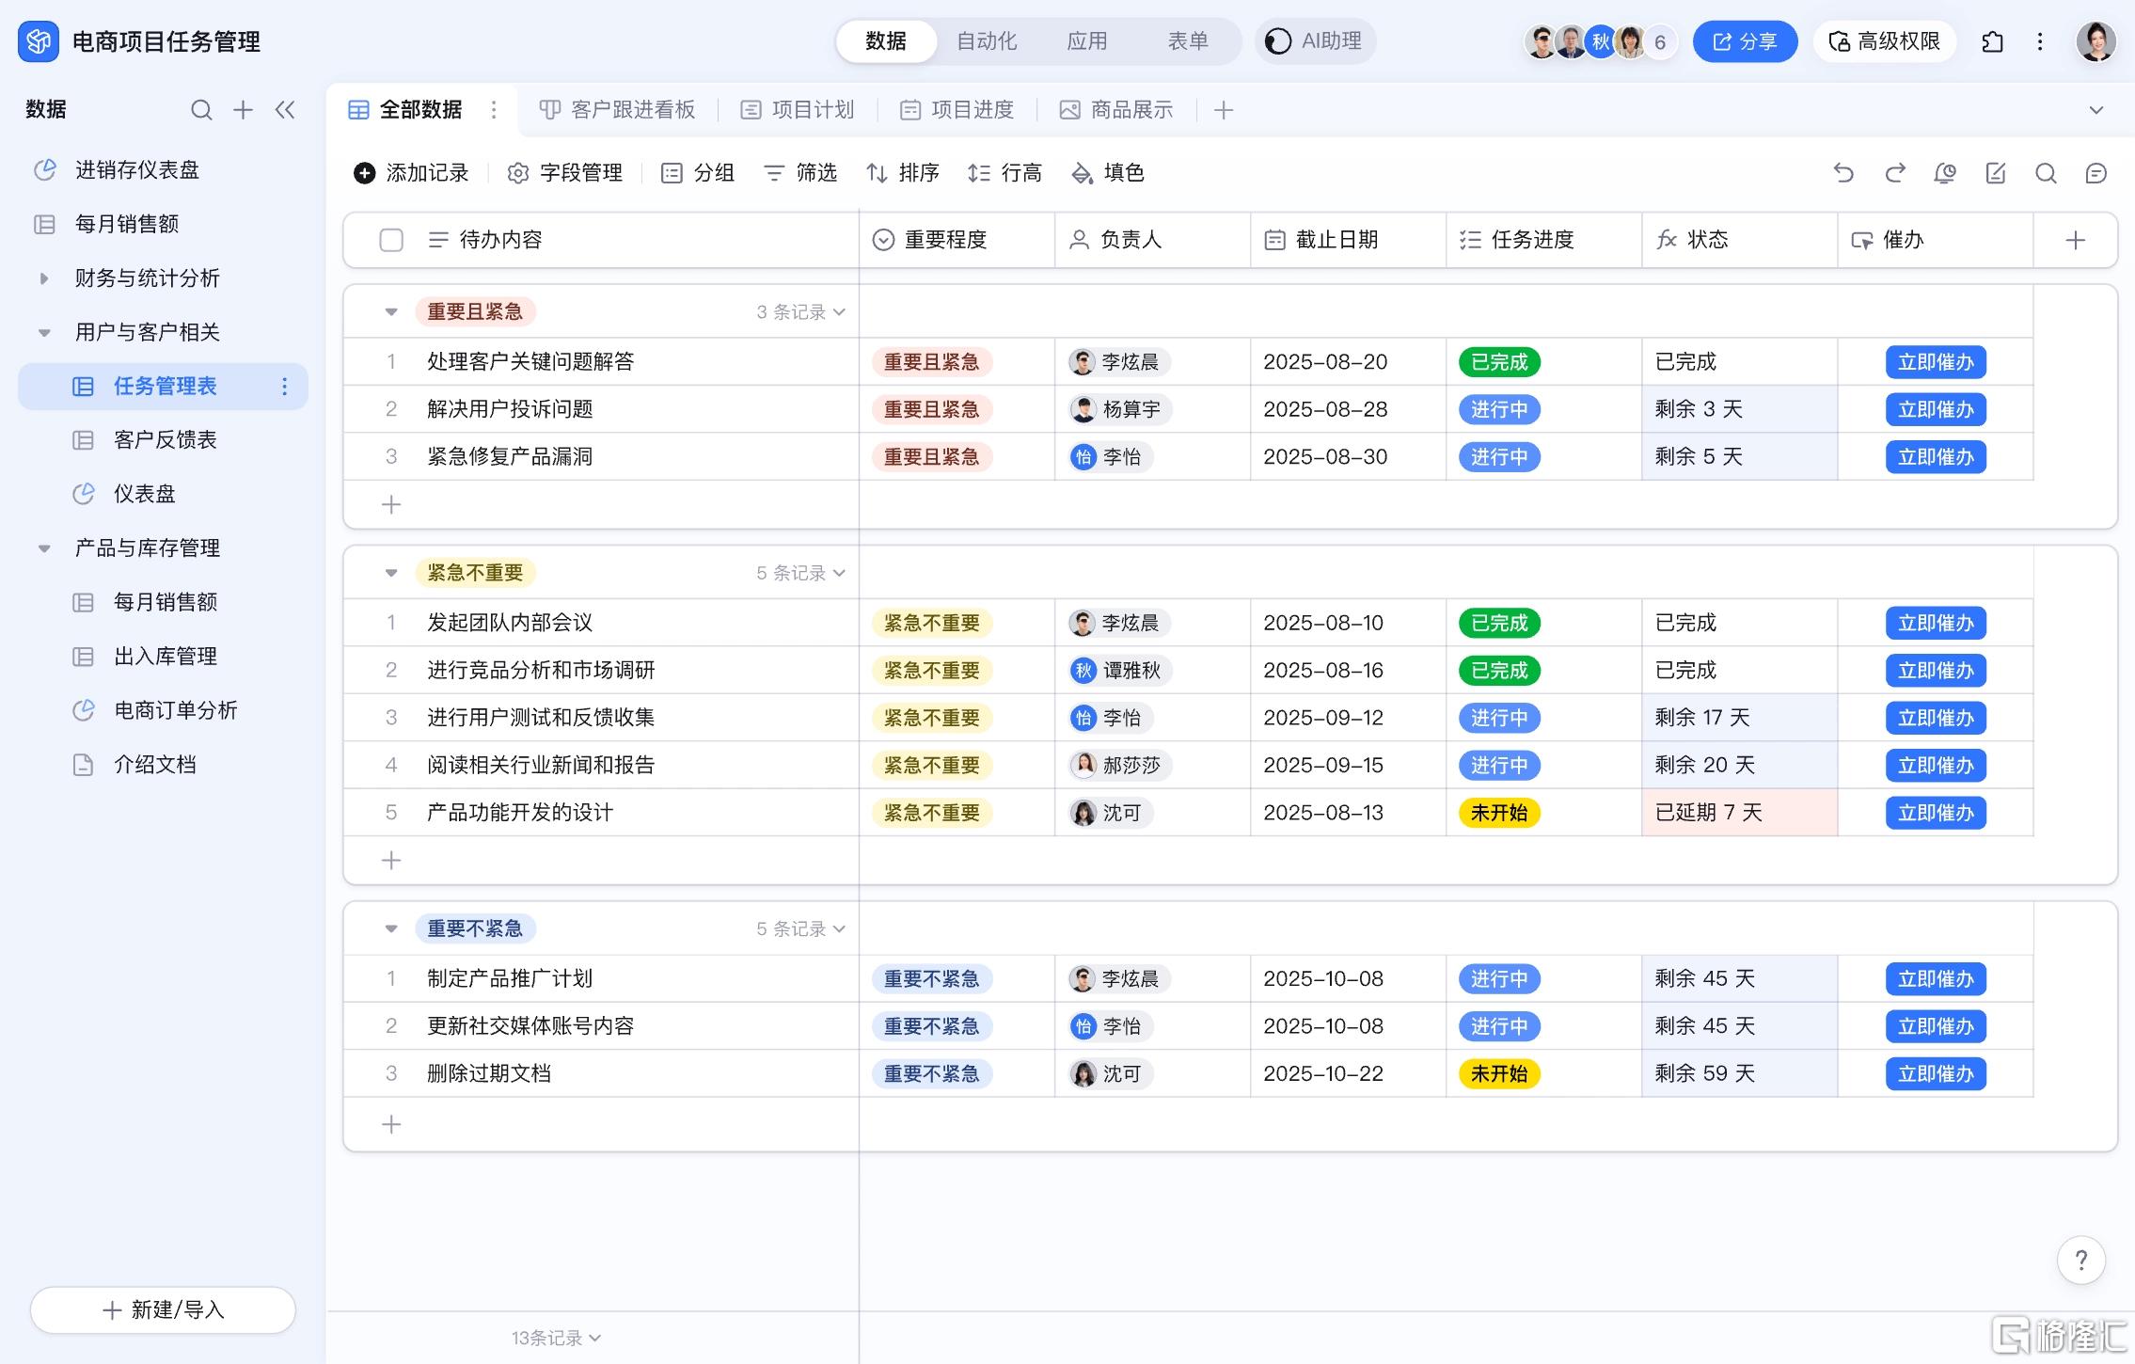The height and width of the screenshot is (1364, 2135).
Task: Open 项目计划 view
Action: (x=798, y=110)
